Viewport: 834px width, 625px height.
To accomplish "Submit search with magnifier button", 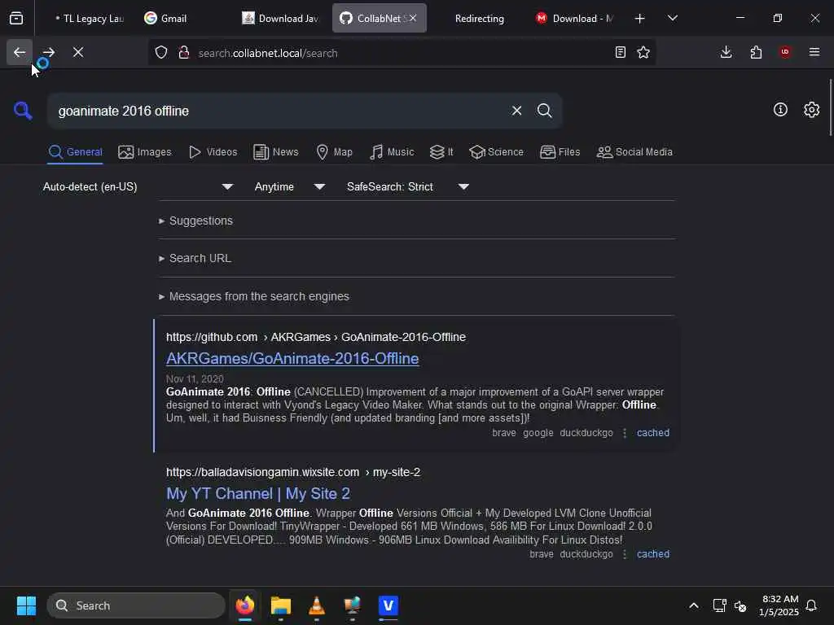I will [544, 111].
